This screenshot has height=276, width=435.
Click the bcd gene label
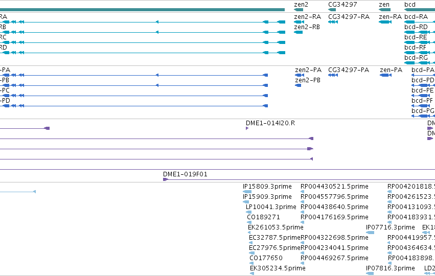[x=410, y=5]
